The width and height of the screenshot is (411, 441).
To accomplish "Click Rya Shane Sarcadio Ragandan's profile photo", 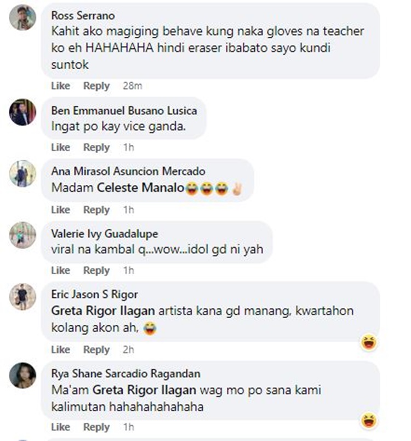I will 22,376.
